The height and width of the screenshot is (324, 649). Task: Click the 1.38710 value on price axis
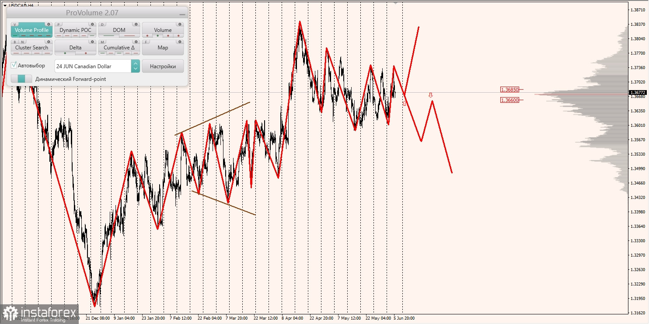639,10
